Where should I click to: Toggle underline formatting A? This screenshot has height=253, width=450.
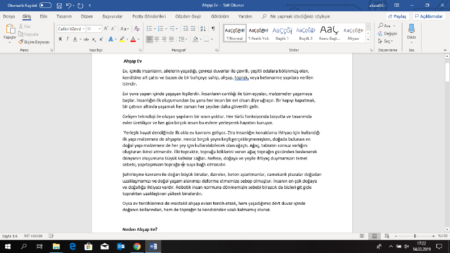click(75, 39)
